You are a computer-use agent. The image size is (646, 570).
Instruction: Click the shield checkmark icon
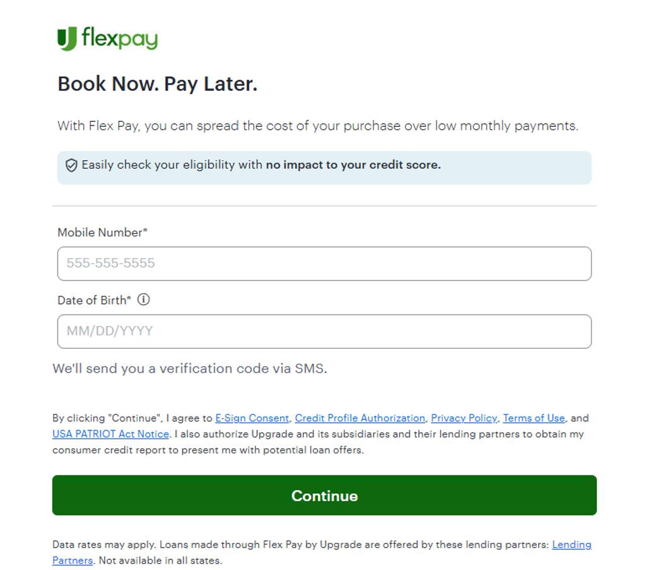[x=71, y=166]
